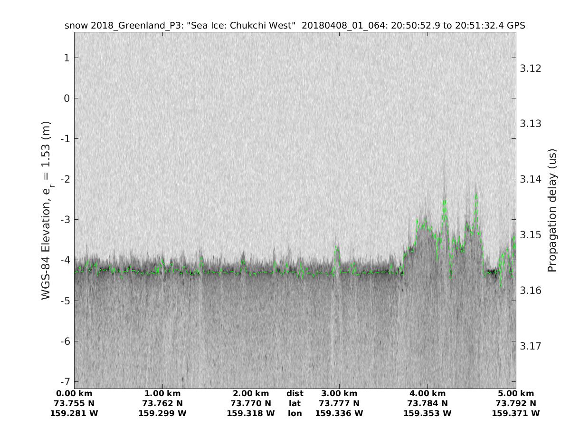Click the "4.00 km" distance tick label
Viewport: 570px width, 428px height.
point(427,394)
